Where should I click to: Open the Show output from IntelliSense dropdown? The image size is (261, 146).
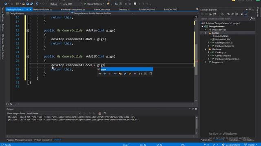pos(53,114)
